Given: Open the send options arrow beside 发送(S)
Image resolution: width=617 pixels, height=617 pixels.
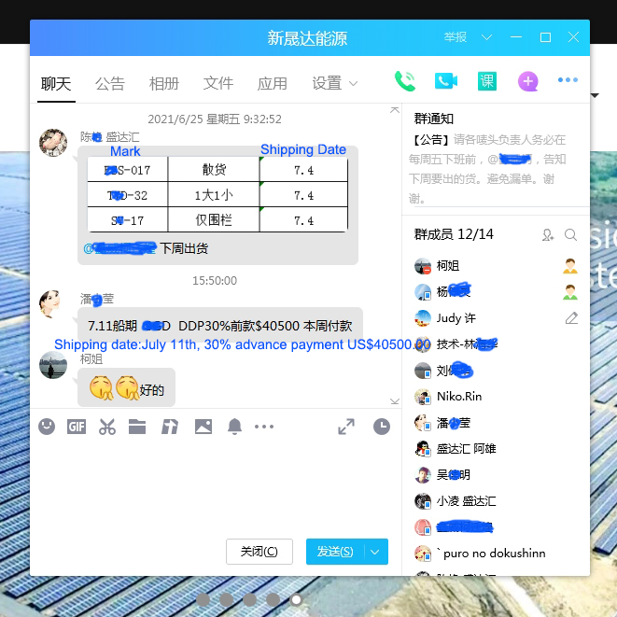Looking at the screenshot, I should (375, 552).
